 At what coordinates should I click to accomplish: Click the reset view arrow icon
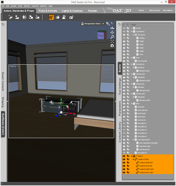(112, 46)
